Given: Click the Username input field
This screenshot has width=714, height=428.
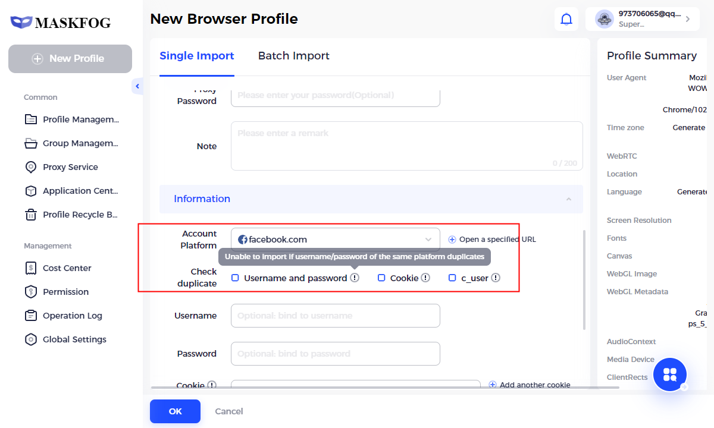Looking at the screenshot, I should coord(335,316).
